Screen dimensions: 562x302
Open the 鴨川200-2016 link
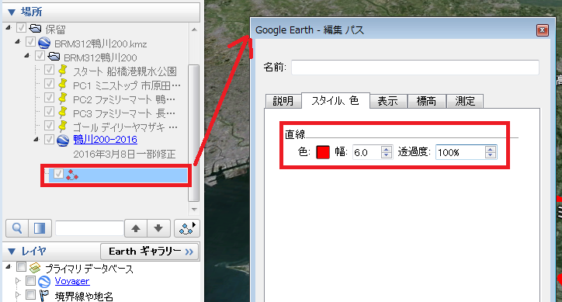pos(106,139)
